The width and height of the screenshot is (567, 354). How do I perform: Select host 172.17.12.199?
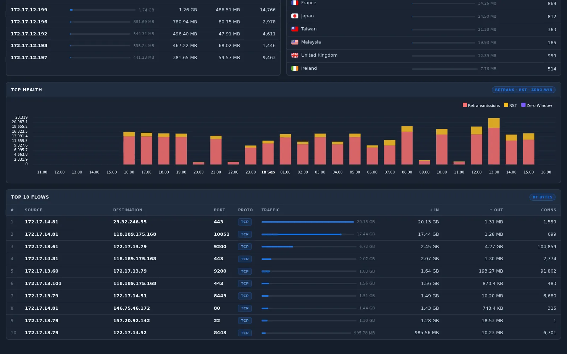[x=29, y=10]
